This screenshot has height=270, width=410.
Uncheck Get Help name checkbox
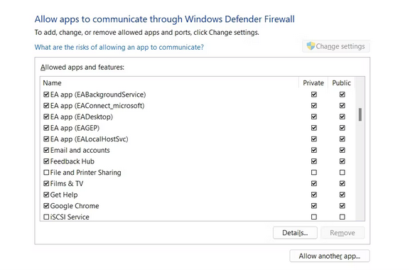tap(46, 195)
